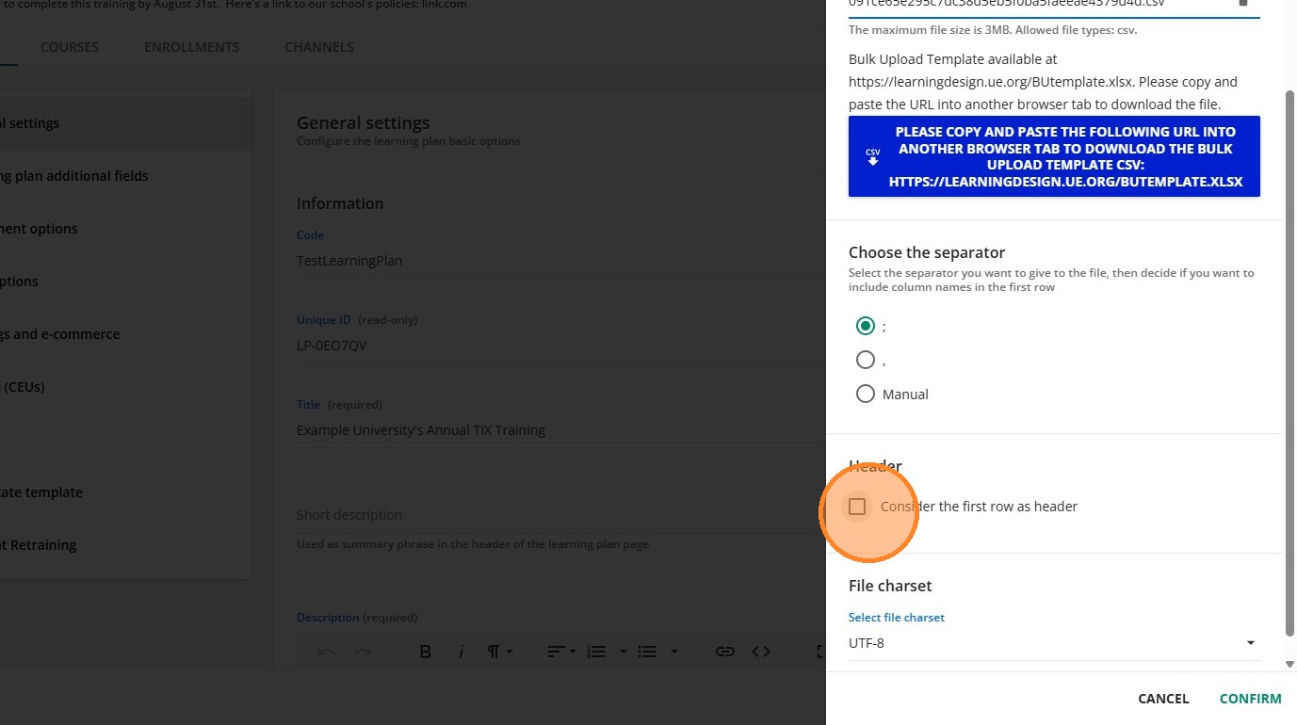Expand the numbered list style arrow

tap(623, 652)
